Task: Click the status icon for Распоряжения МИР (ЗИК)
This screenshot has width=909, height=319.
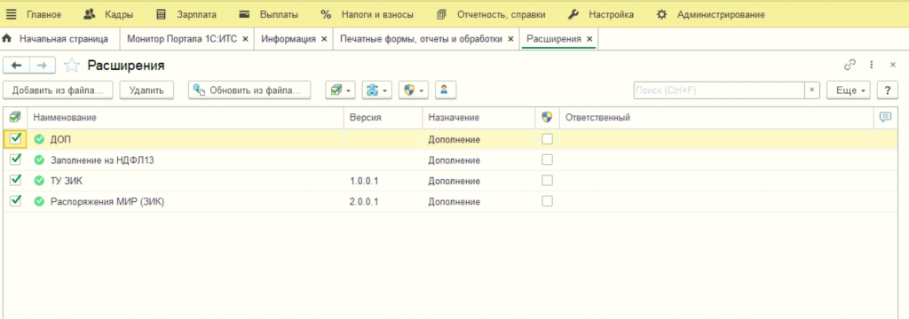Action: pyautogui.click(x=39, y=201)
